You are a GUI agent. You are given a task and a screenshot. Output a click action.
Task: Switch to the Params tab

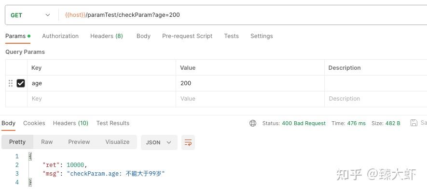(18, 36)
